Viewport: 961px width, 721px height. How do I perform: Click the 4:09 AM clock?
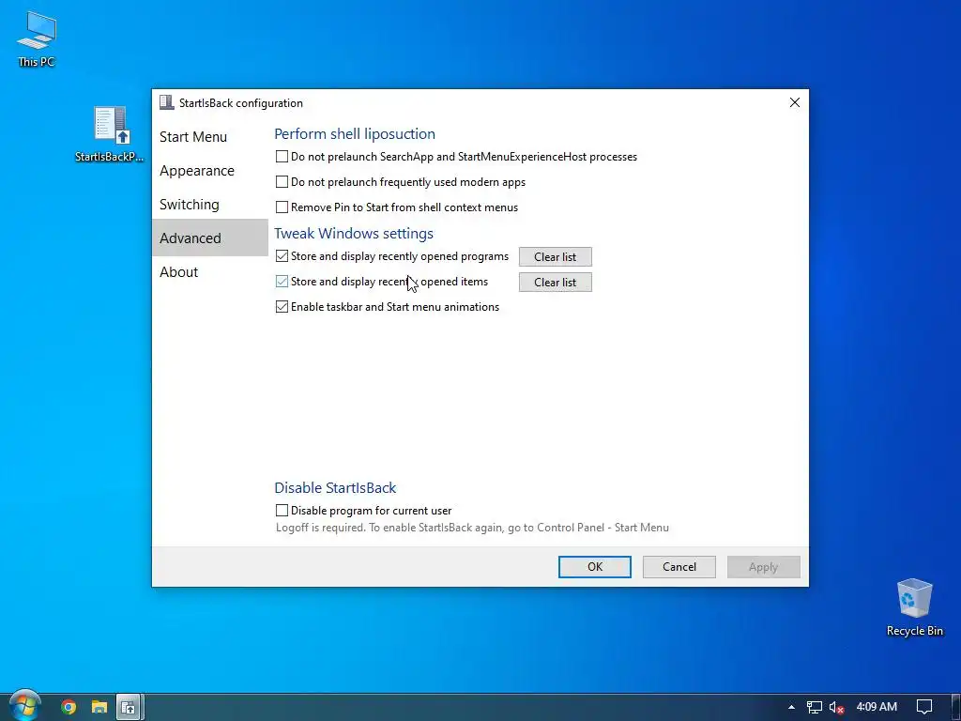click(x=877, y=707)
